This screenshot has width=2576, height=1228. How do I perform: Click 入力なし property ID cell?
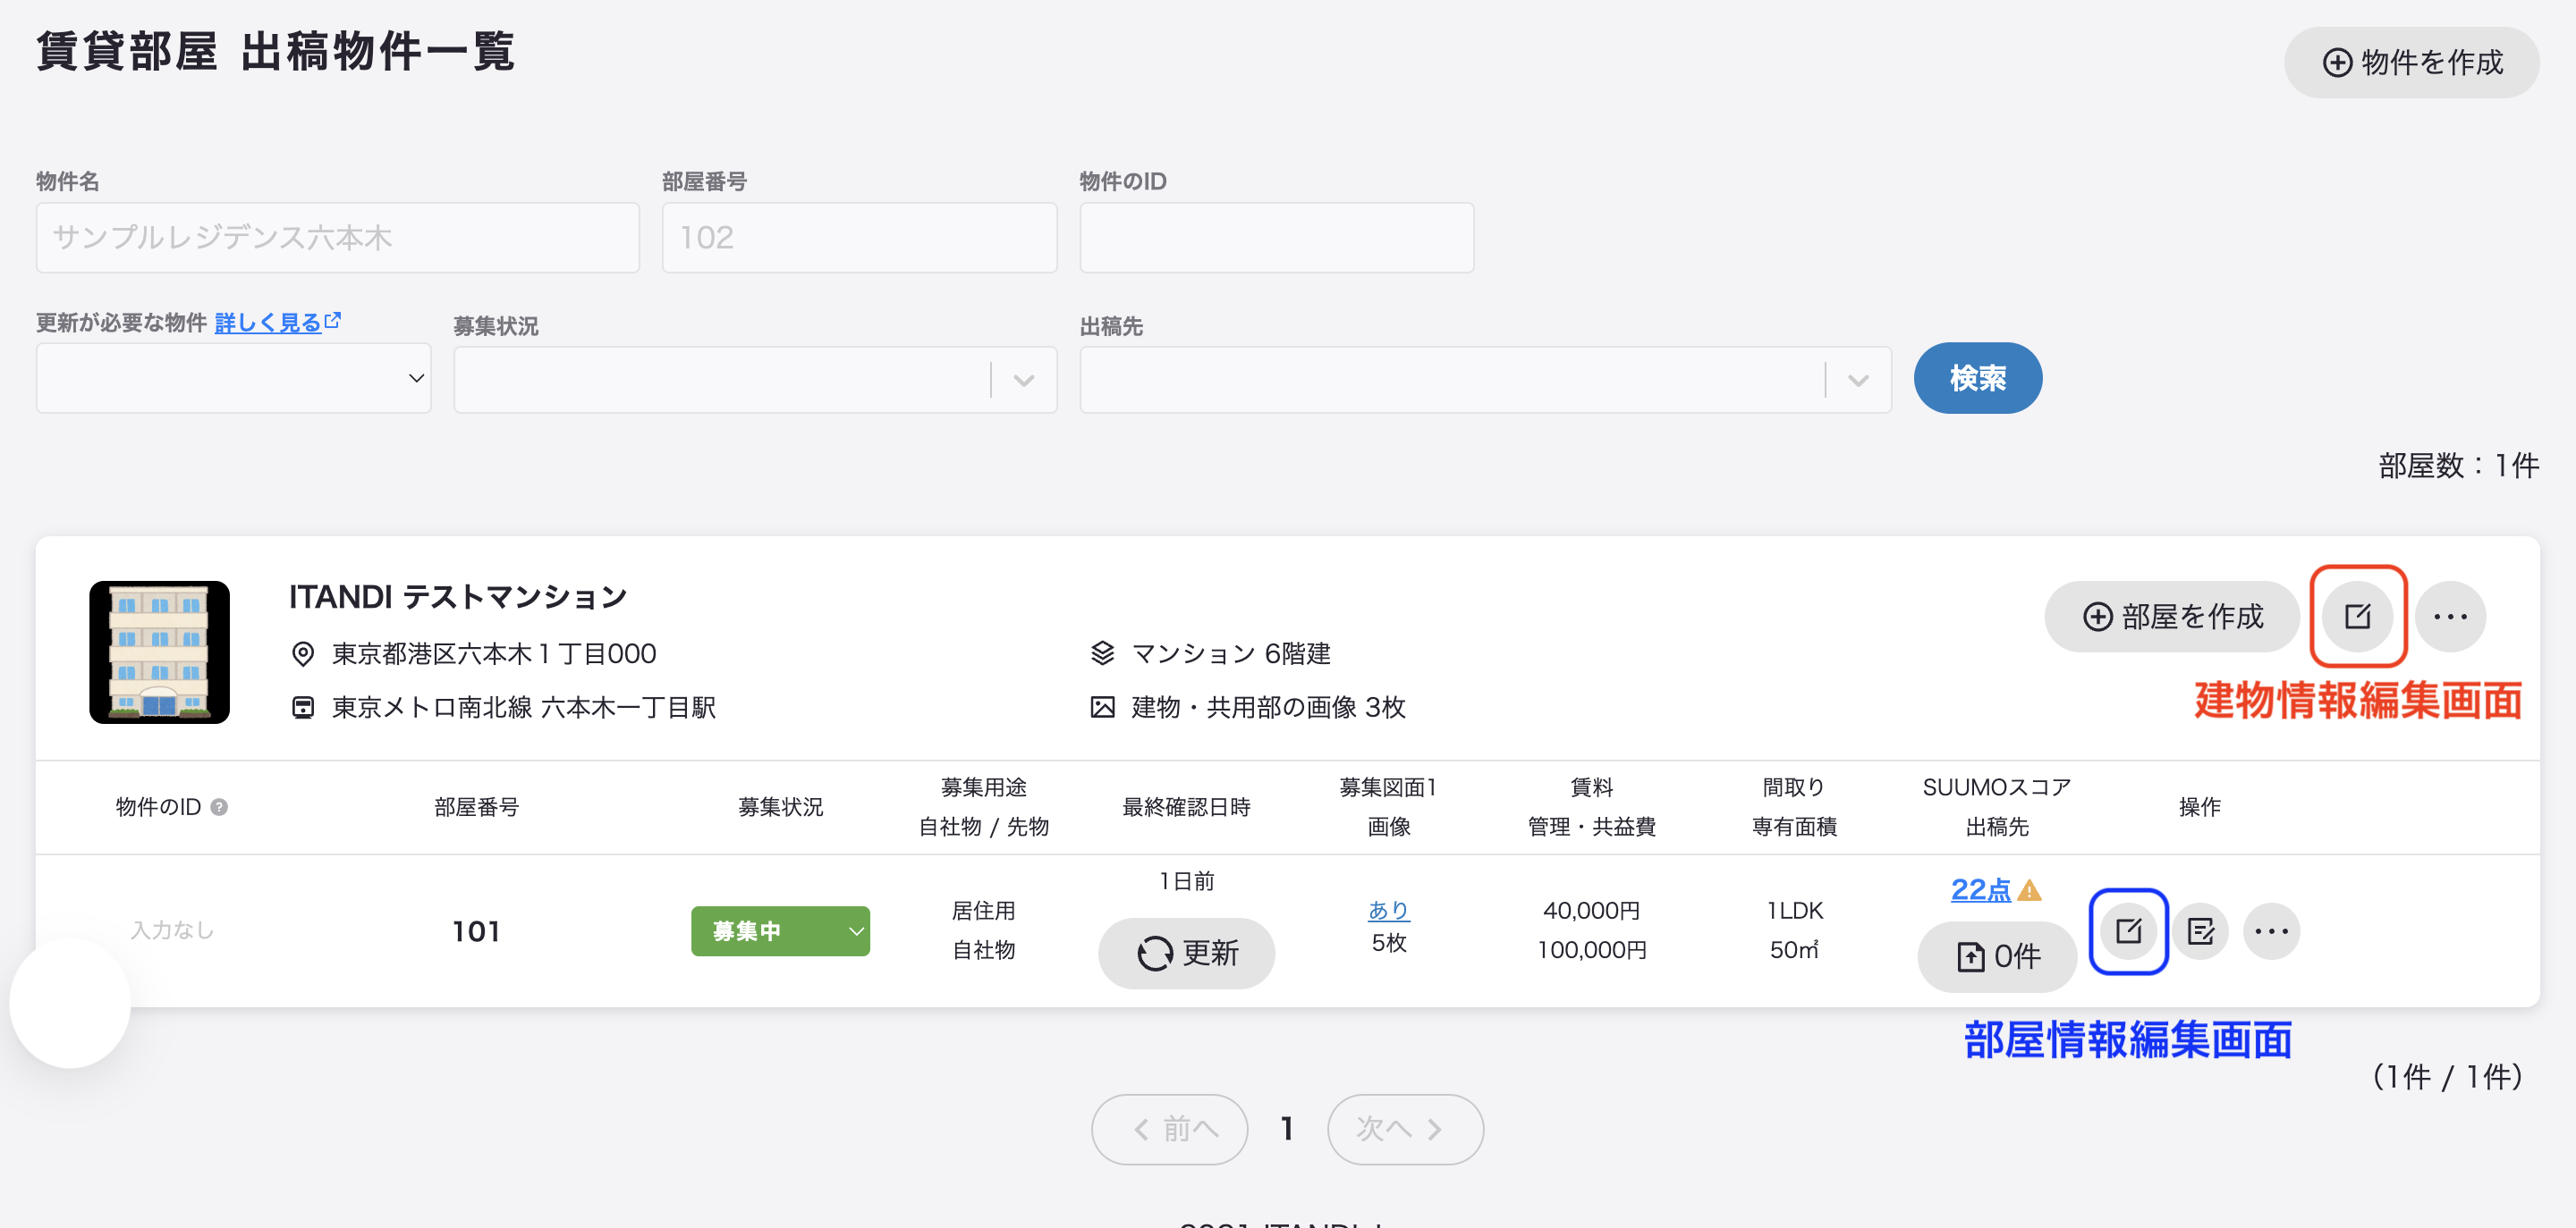pos(172,930)
